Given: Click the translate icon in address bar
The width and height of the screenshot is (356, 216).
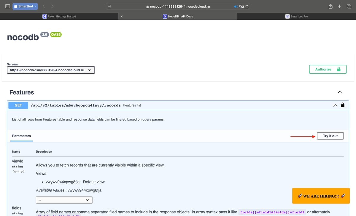Looking at the screenshot, I should click(241, 6).
